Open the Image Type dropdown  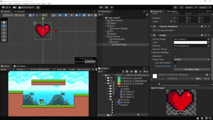point(192,59)
